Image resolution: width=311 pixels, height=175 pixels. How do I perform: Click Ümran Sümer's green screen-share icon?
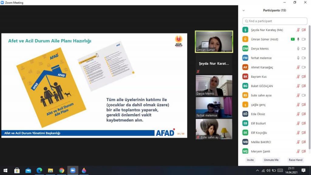click(x=292, y=39)
